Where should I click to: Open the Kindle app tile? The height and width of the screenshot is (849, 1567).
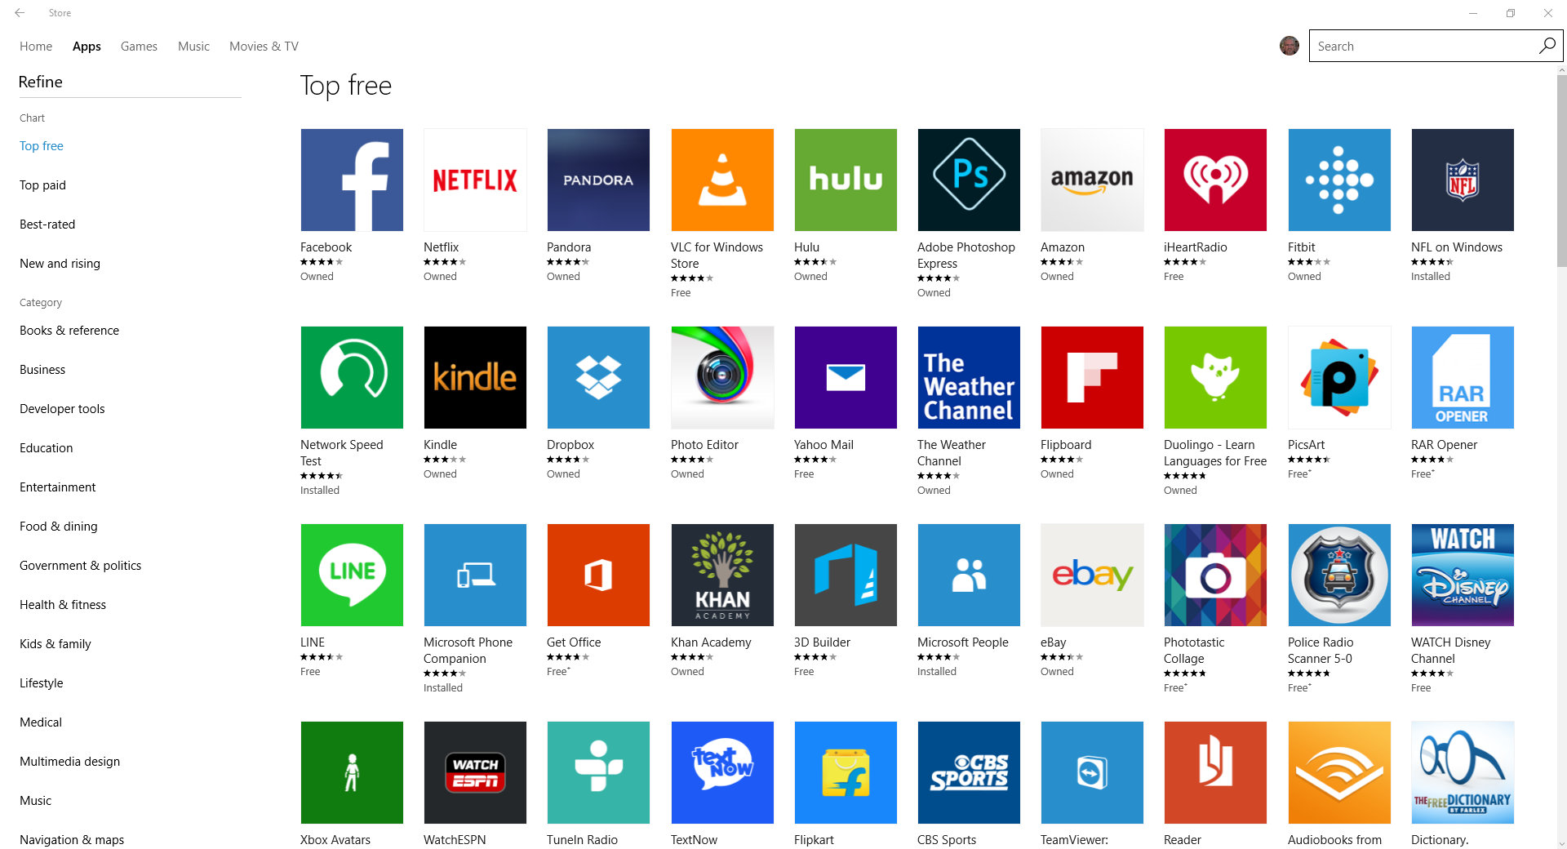[475, 377]
